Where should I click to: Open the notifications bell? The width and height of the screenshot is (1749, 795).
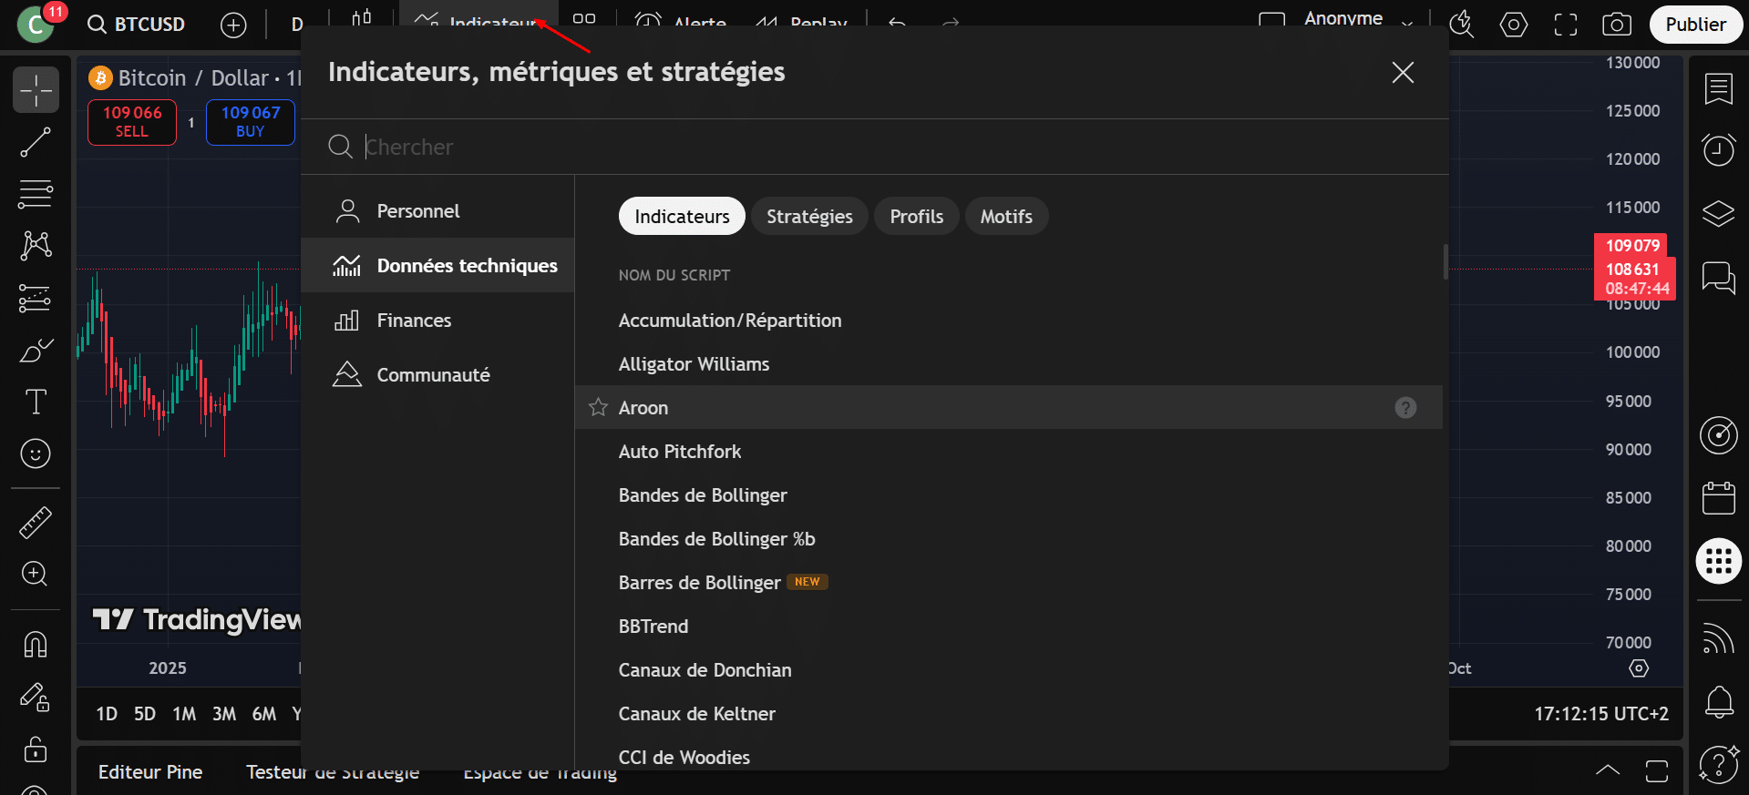(1719, 702)
